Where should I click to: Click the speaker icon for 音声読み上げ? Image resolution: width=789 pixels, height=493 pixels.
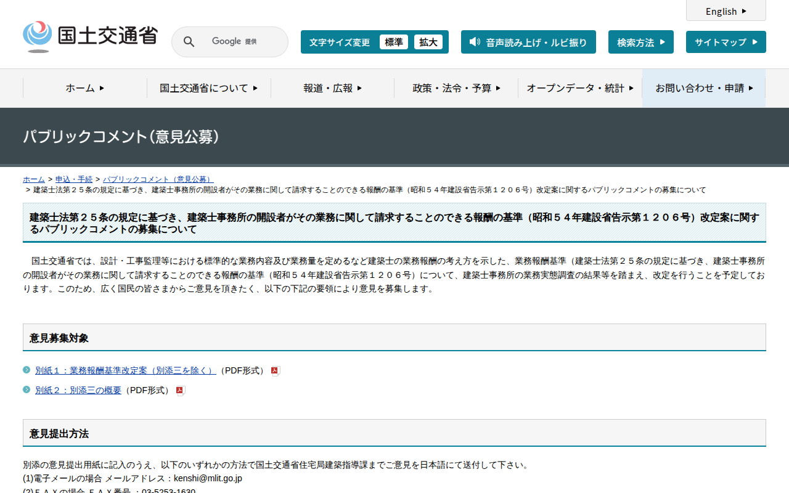point(474,42)
